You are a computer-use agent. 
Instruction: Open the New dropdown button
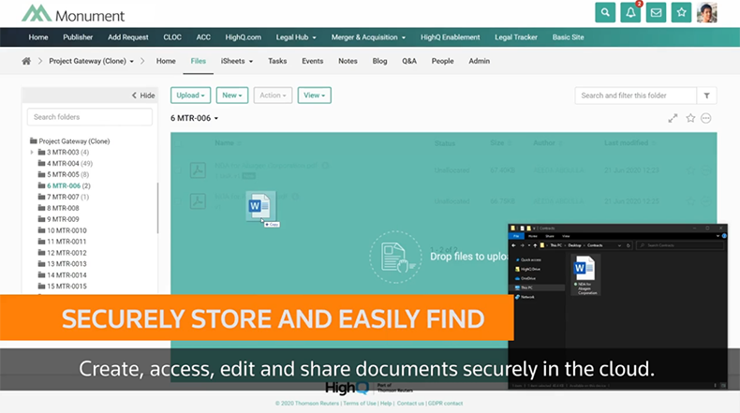coord(231,96)
